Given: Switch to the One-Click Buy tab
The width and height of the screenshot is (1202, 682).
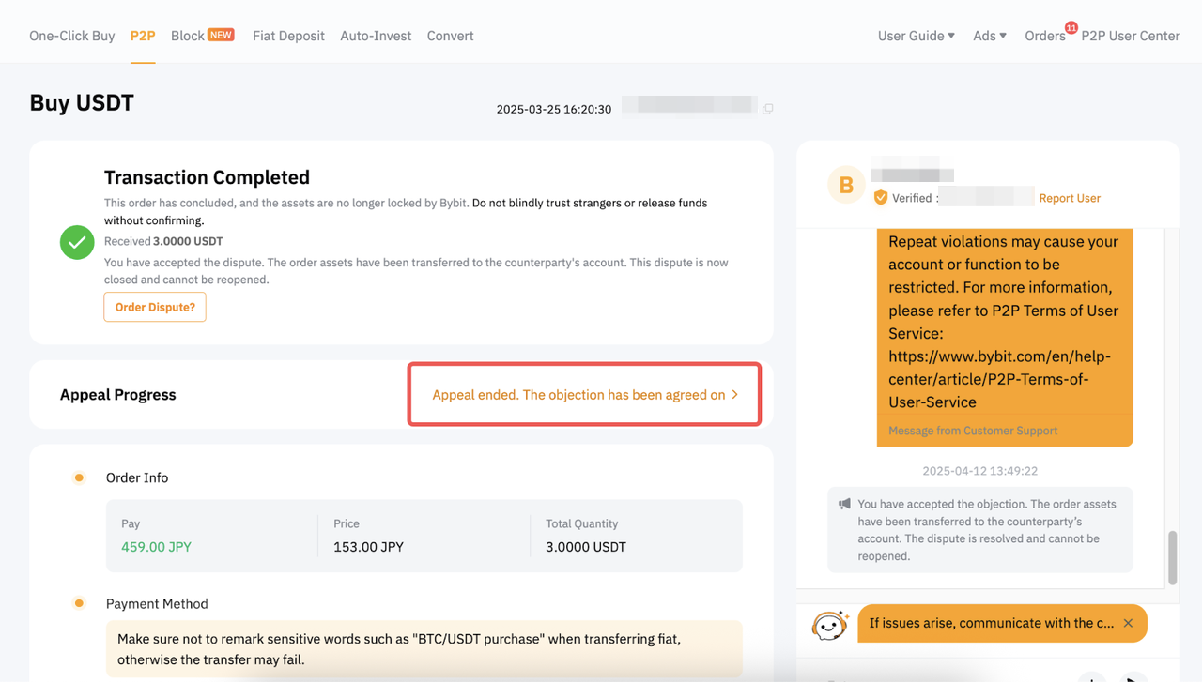Looking at the screenshot, I should pyautogui.click(x=71, y=36).
